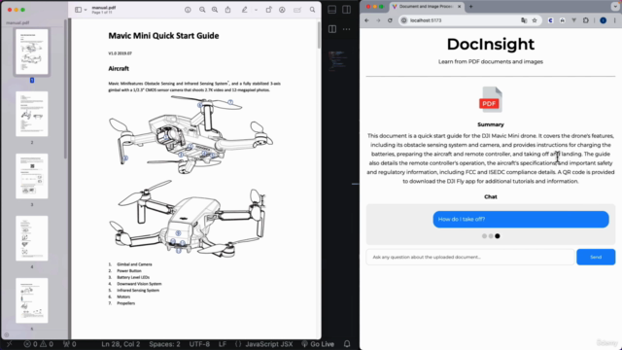This screenshot has height=350, width=622.
Task: Open search in Preview toolbar
Action: pyautogui.click(x=313, y=10)
